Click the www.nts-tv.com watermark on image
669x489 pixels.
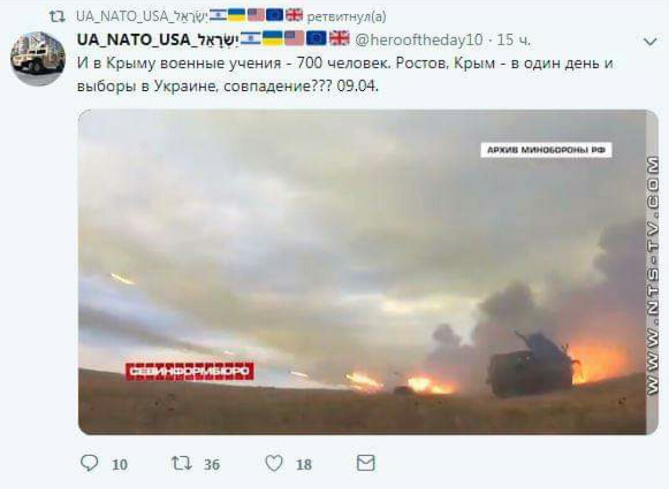point(652,275)
